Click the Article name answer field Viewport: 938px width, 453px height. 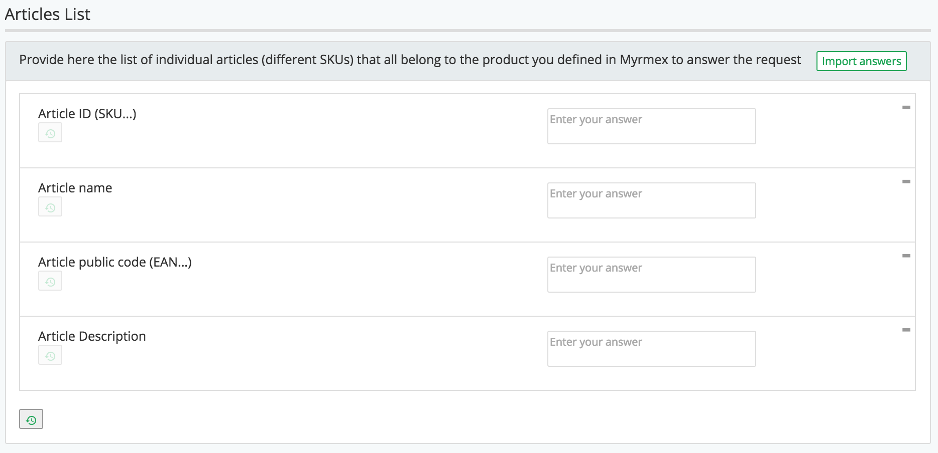651,200
